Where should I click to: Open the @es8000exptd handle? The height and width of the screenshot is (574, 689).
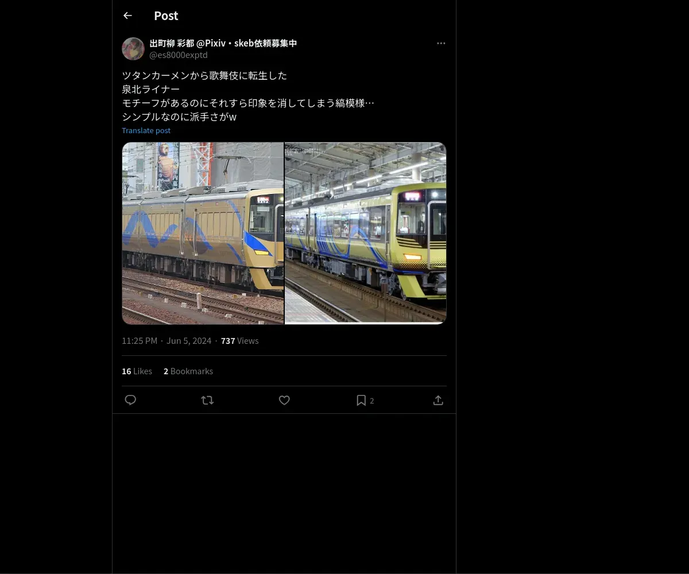[179, 55]
